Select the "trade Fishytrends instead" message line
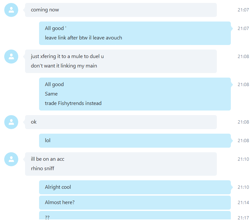 tap(73, 103)
